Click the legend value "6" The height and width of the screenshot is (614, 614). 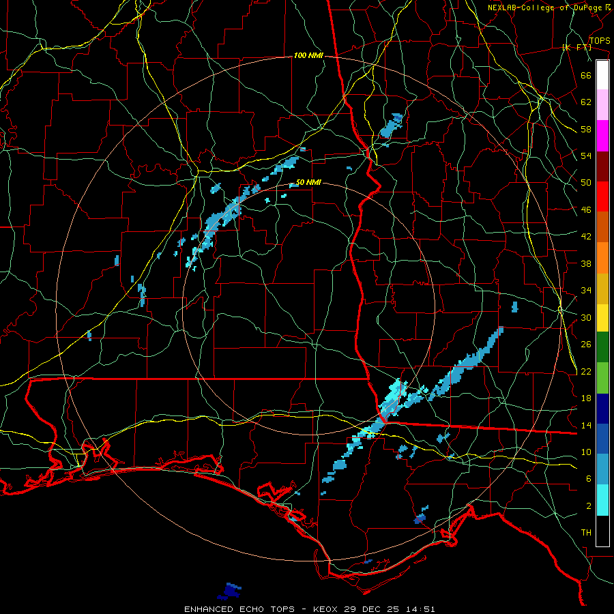tap(589, 479)
